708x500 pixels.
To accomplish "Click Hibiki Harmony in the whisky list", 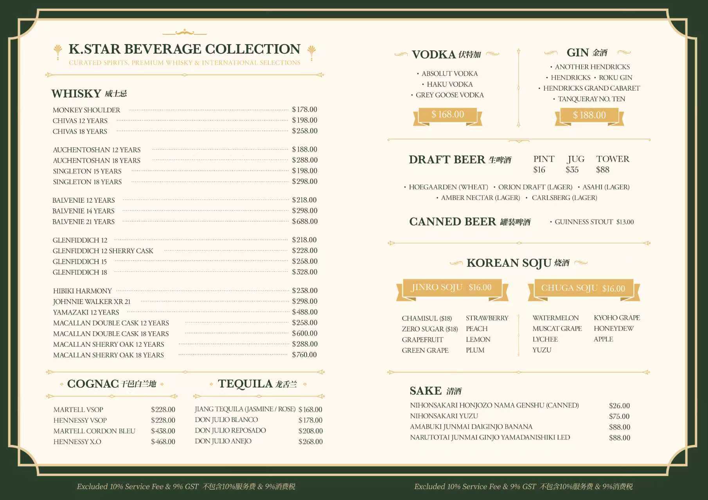I will tap(83, 291).
